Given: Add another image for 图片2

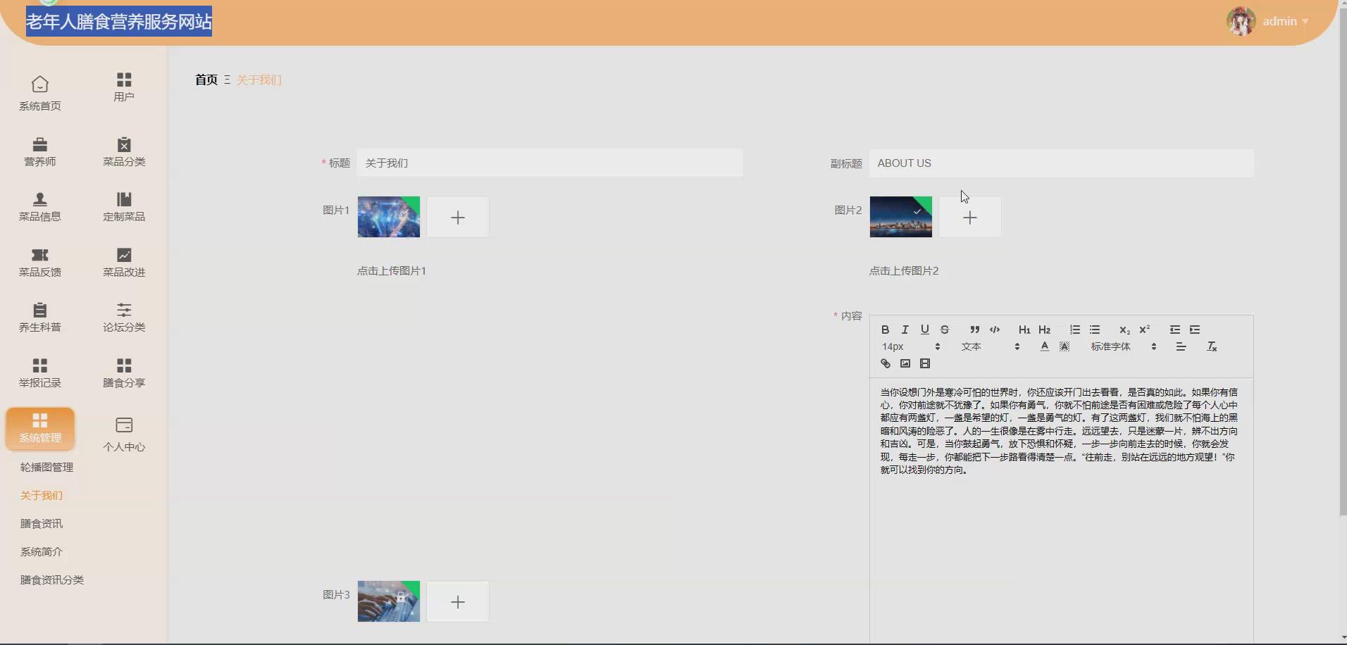Looking at the screenshot, I should (970, 217).
